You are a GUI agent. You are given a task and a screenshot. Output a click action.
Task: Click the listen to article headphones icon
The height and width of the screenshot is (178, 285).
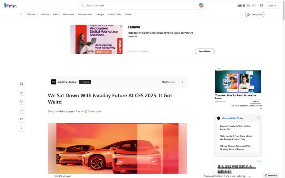tap(21, 83)
